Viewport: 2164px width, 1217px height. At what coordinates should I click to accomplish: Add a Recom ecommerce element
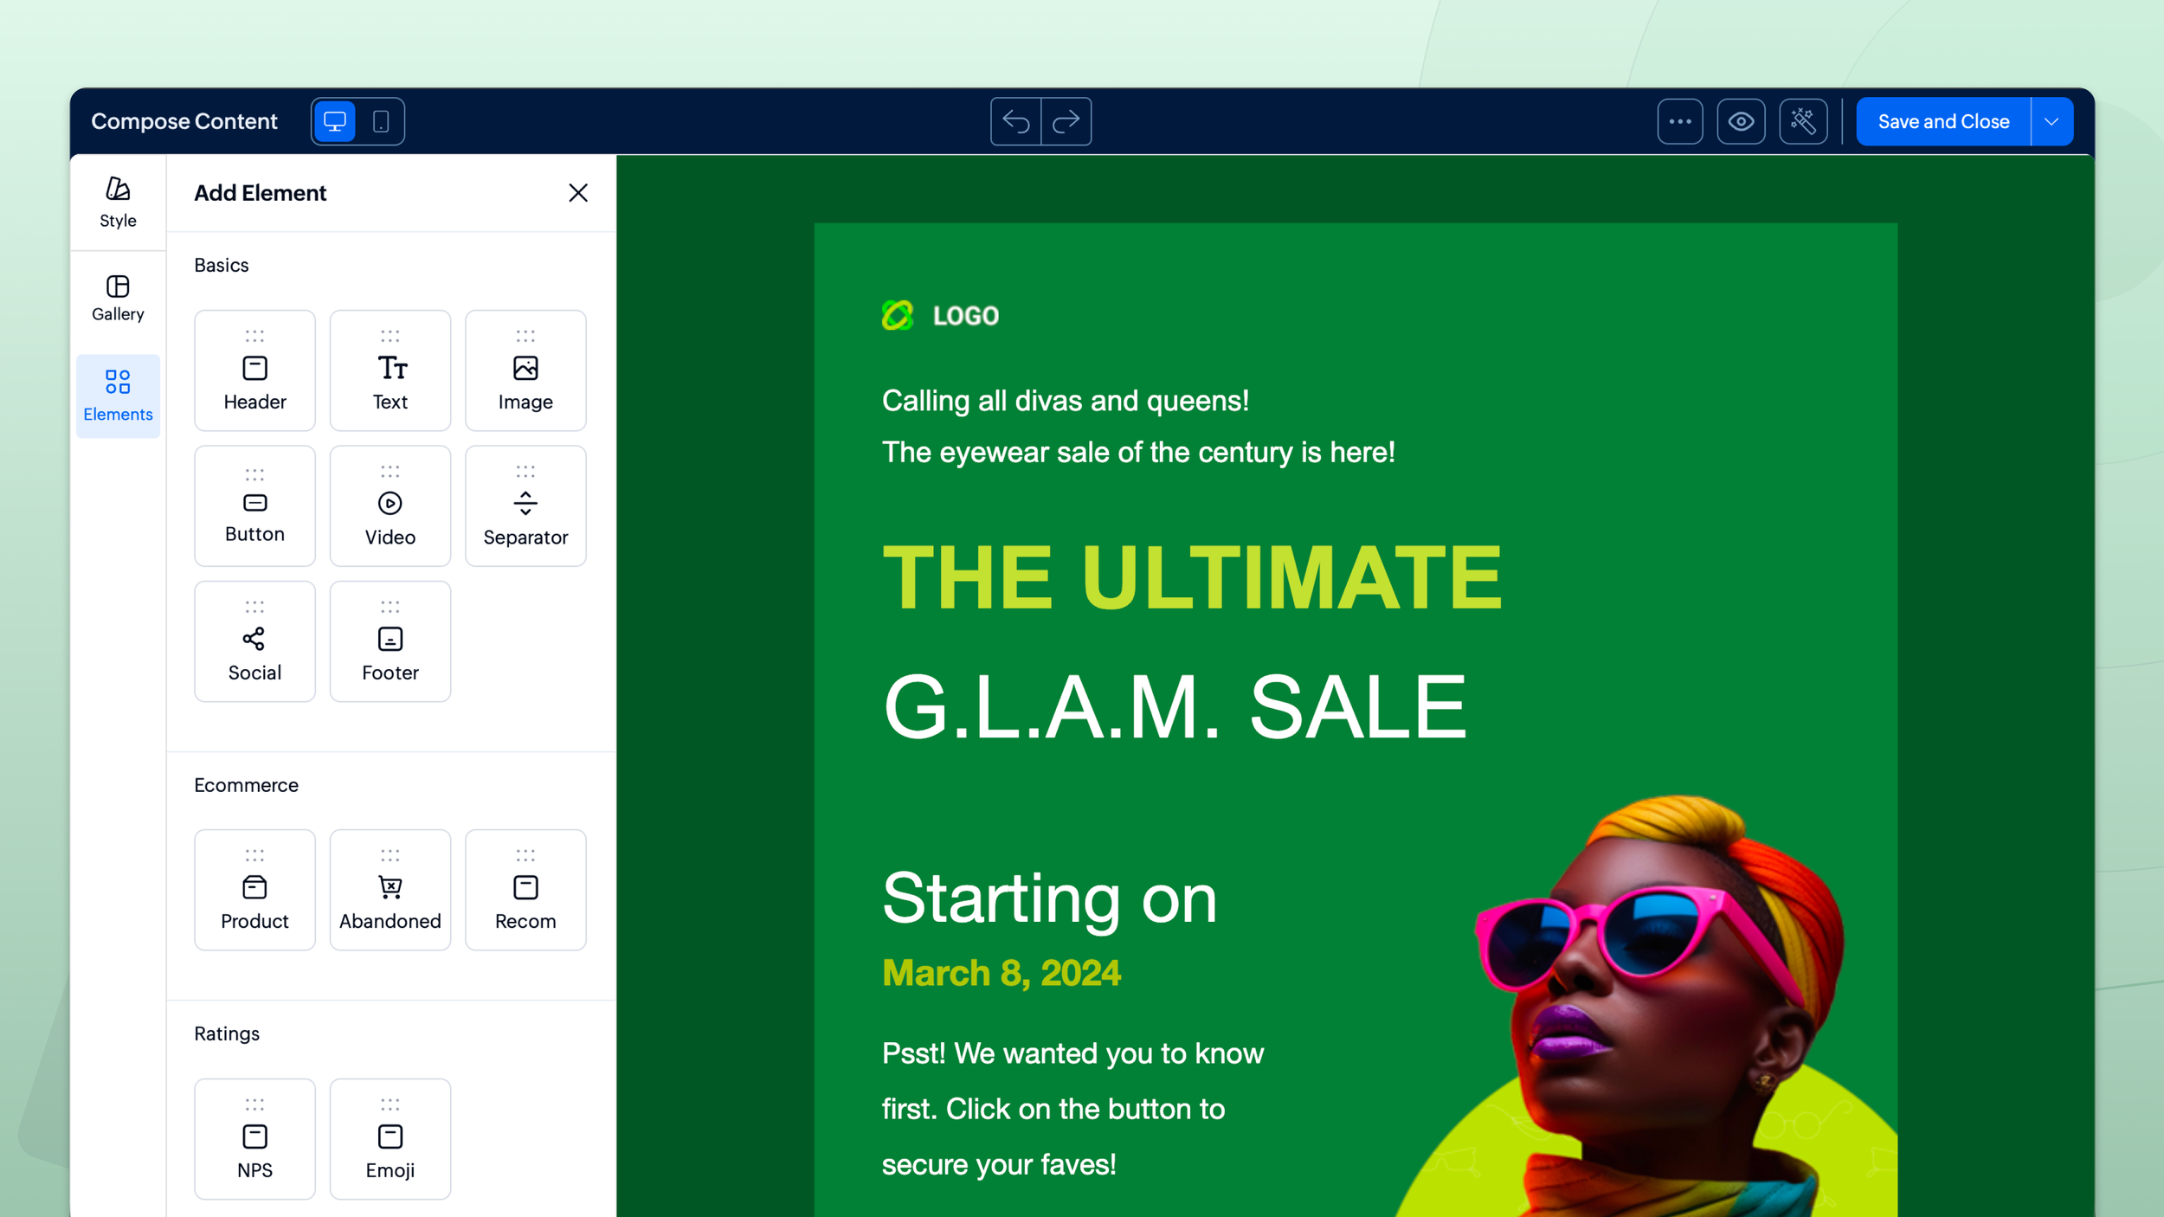pos(525,890)
